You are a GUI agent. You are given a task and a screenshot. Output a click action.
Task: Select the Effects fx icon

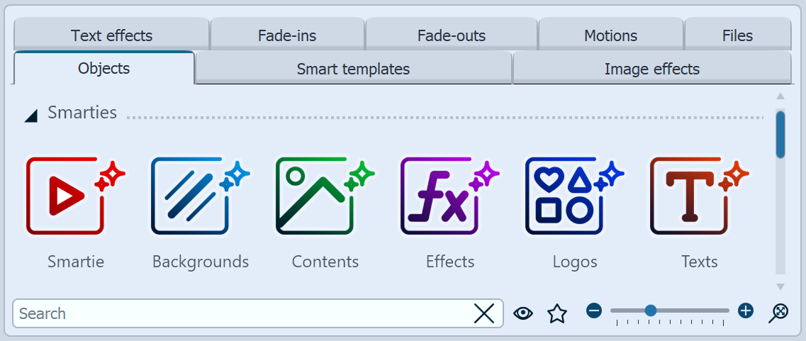tap(449, 196)
